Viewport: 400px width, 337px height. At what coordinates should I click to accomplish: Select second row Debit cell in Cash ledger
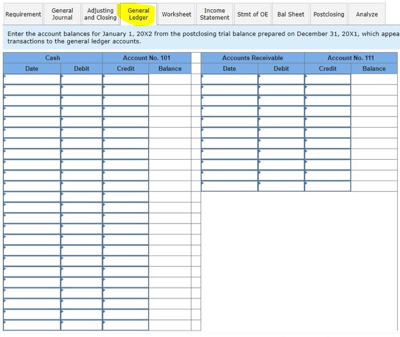point(82,90)
